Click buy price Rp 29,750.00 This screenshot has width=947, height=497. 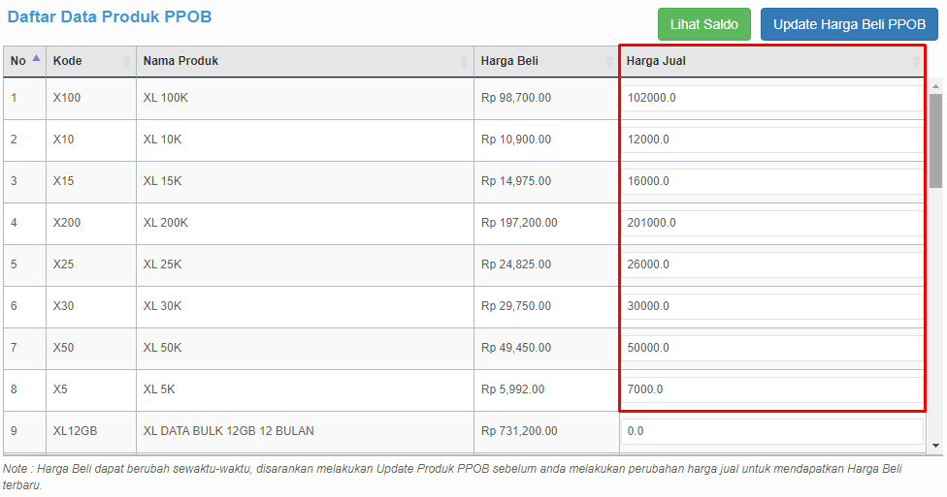click(516, 306)
